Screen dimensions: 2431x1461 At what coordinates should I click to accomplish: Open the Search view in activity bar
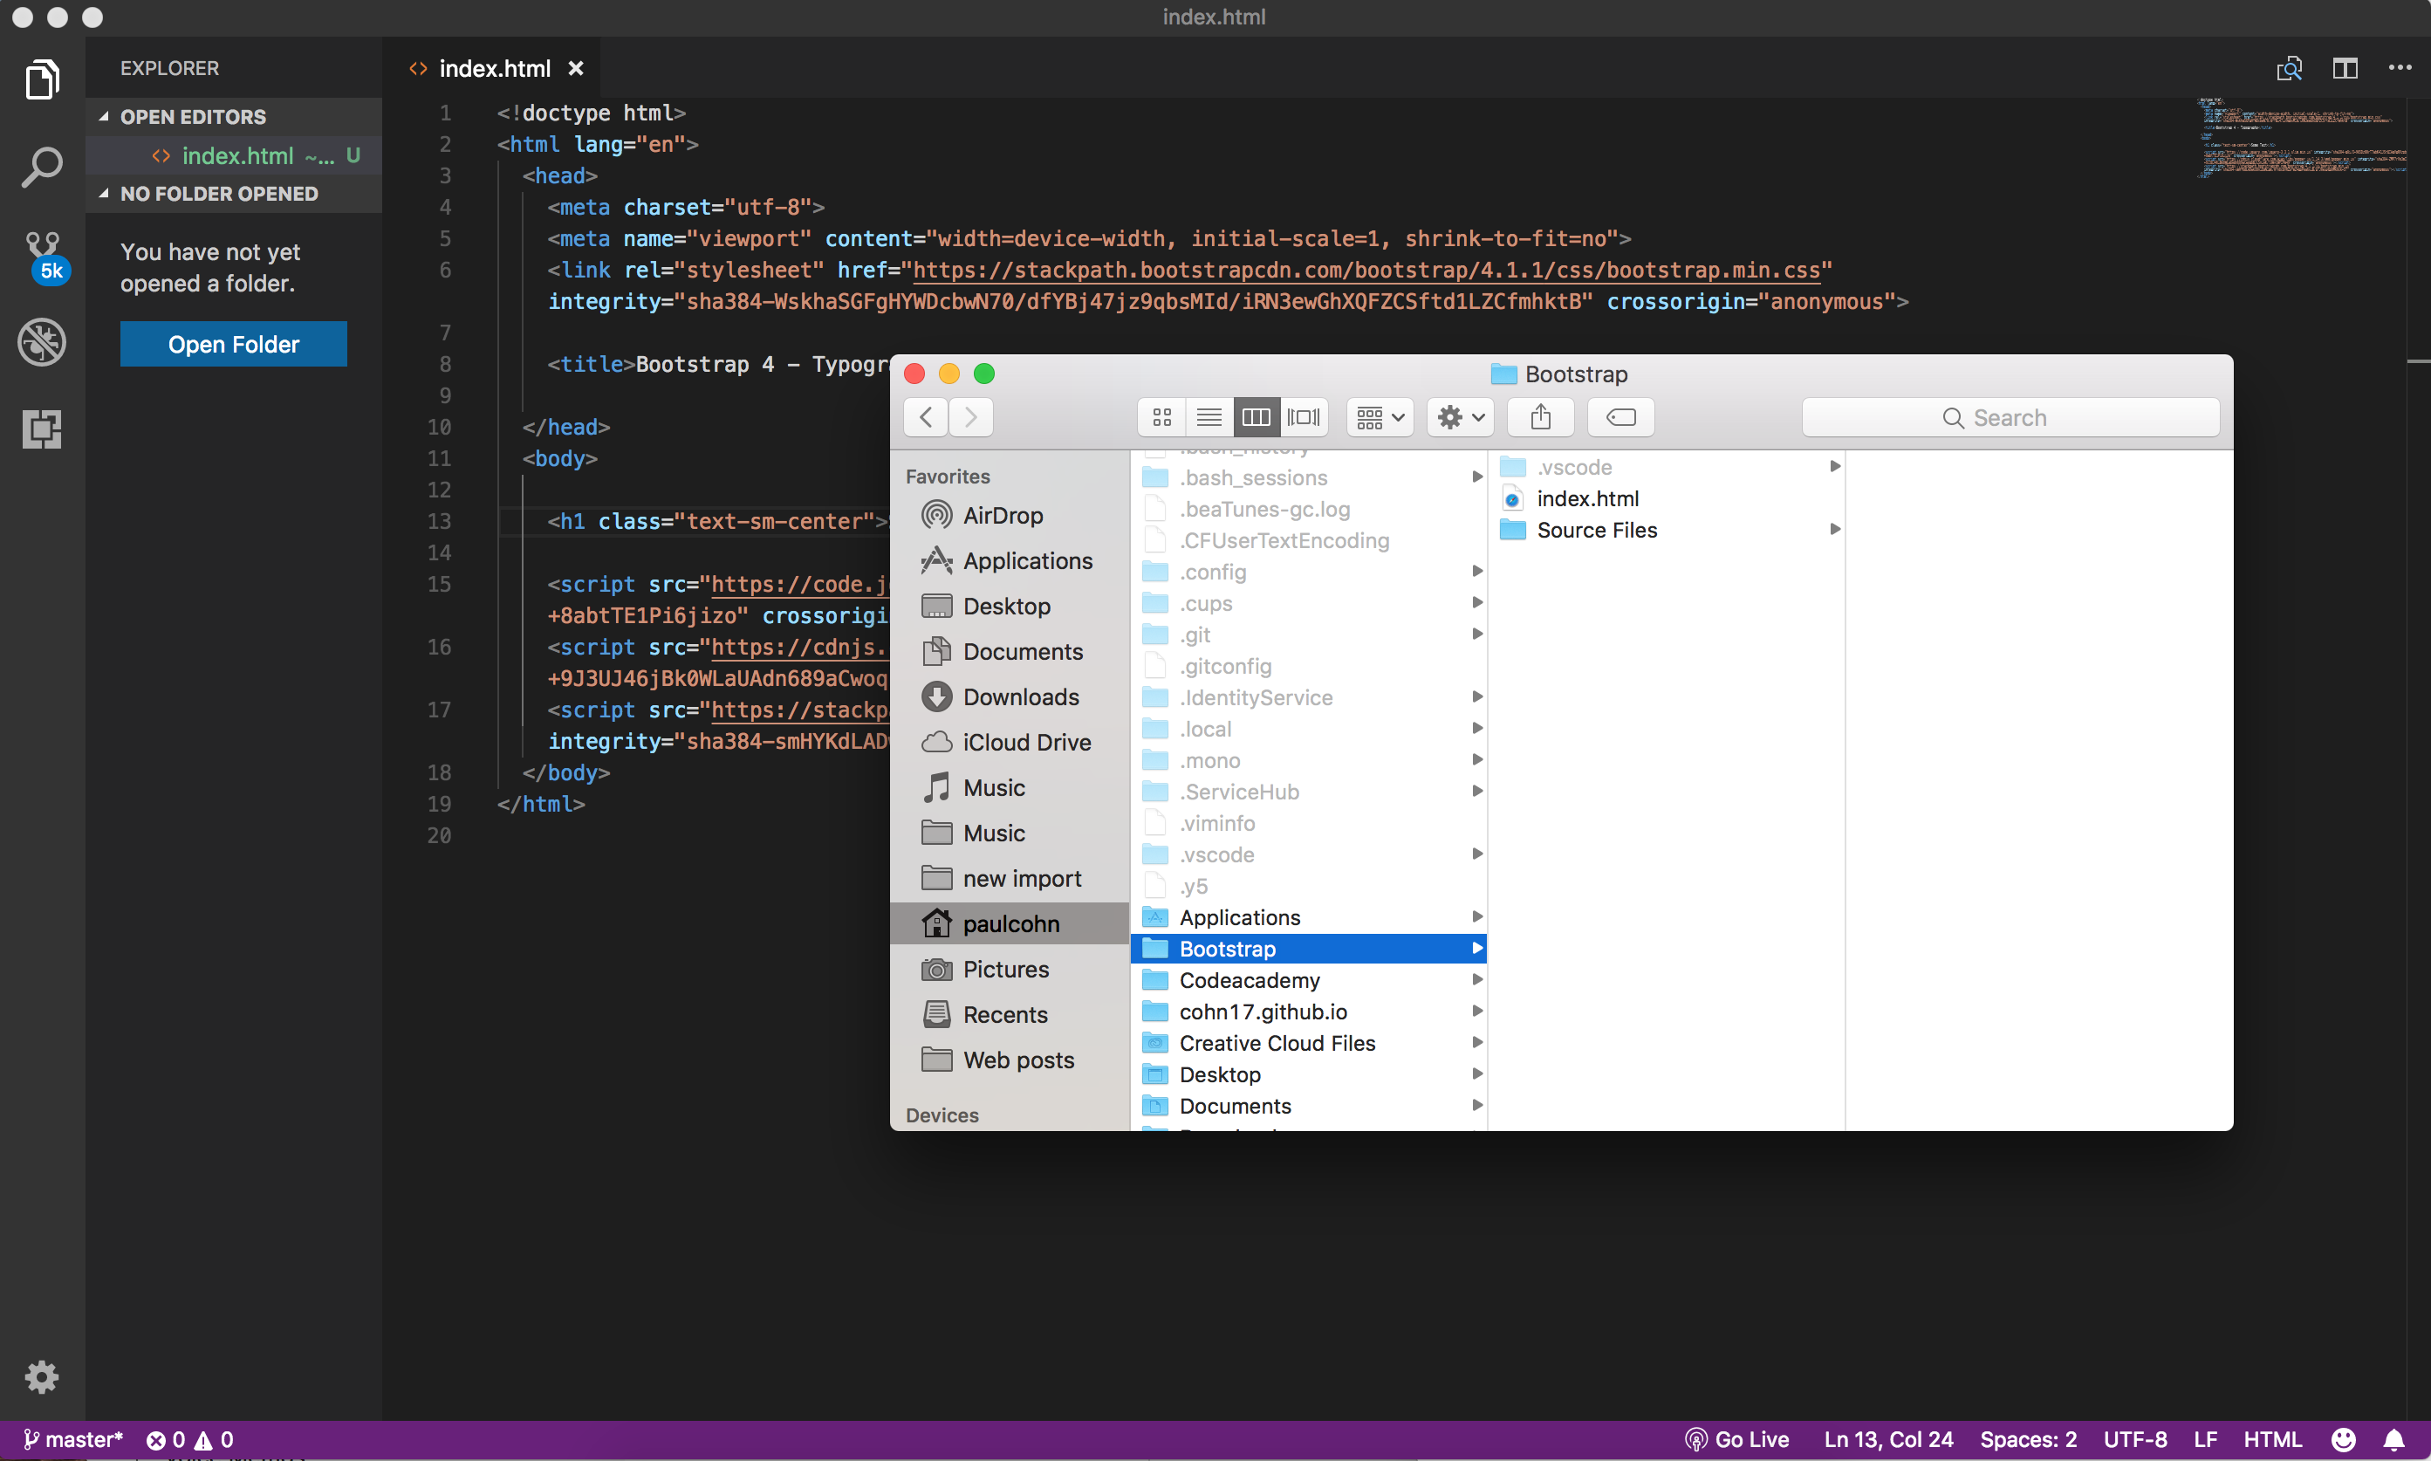coord(41,168)
